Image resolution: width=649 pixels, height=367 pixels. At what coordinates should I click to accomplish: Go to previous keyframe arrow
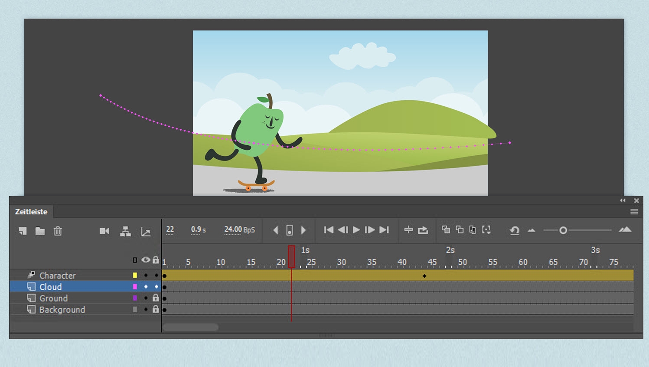275,230
